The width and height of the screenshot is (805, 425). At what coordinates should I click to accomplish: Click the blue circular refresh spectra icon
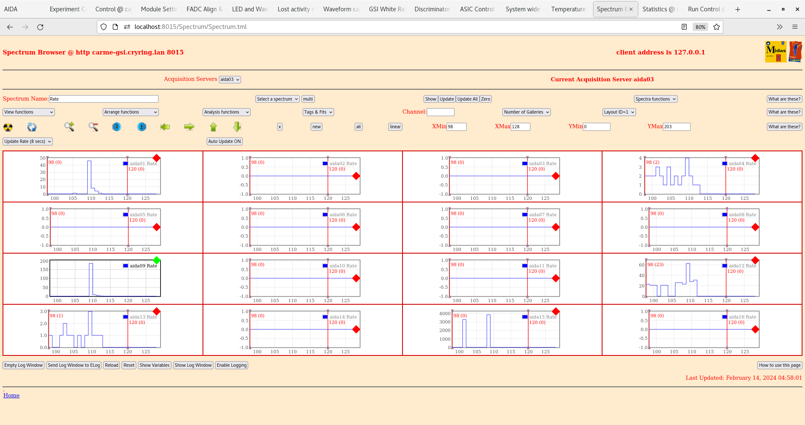[32, 127]
